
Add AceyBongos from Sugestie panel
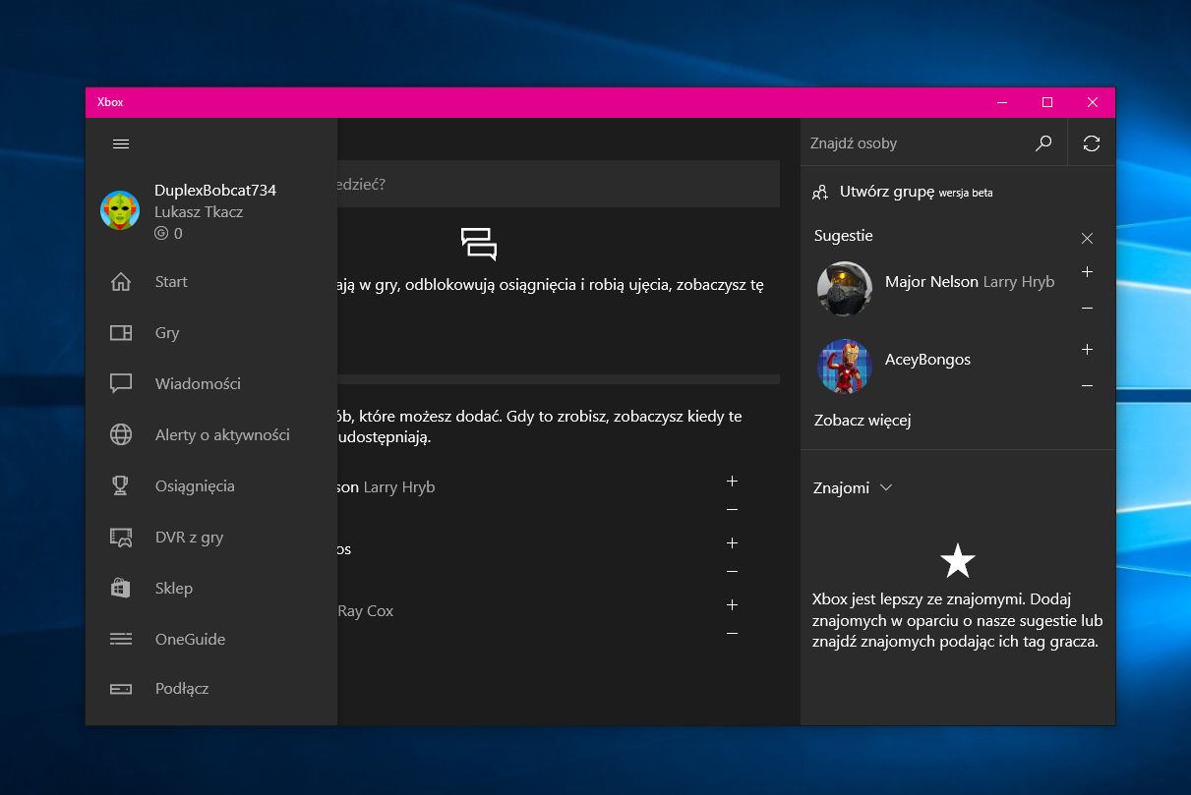1087,349
